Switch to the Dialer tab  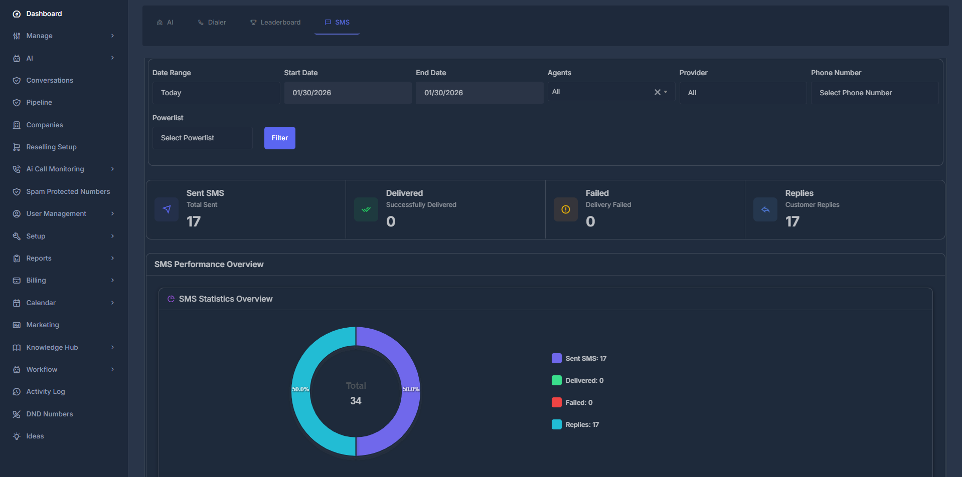(212, 23)
